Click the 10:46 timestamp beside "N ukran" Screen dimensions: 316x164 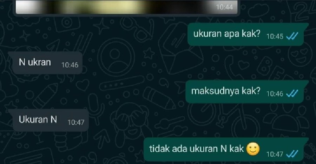coord(70,65)
